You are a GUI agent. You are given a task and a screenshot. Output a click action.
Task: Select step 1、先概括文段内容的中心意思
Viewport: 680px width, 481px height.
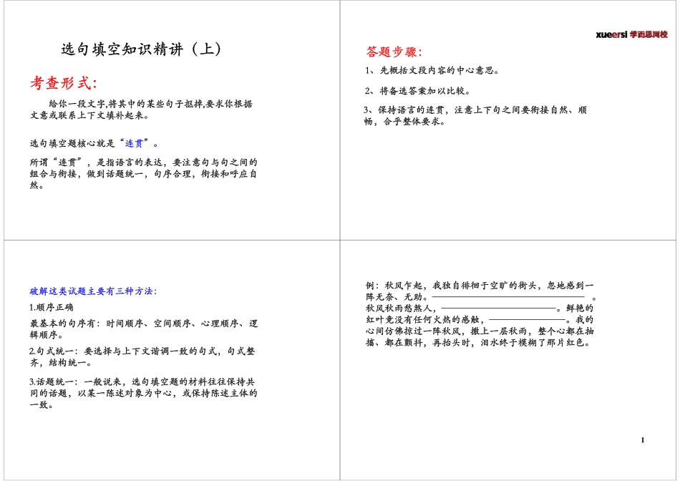tap(431, 71)
